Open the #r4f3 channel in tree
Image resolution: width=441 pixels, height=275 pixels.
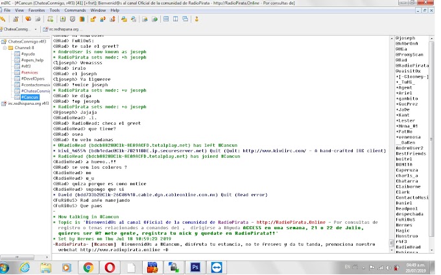coord(26,66)
